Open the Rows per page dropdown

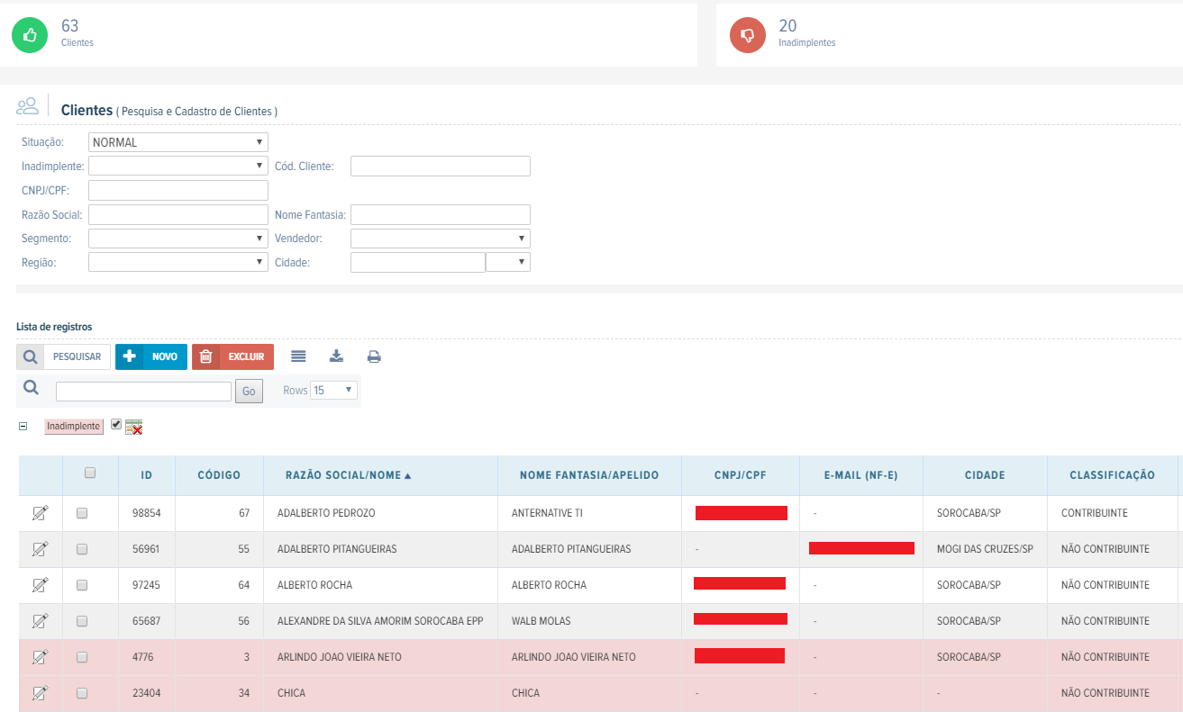pos(333,391)
